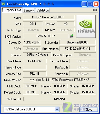Click the DirectX Support Unknown field

85,55
